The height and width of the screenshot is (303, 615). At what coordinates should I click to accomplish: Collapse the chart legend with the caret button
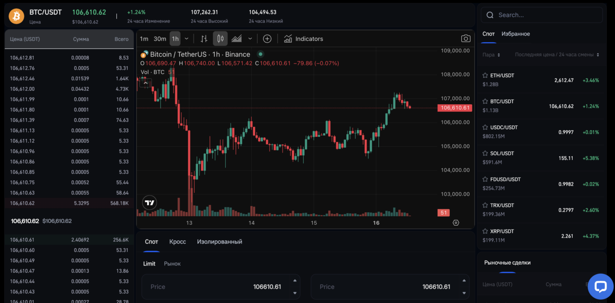(x=145, y=83)
